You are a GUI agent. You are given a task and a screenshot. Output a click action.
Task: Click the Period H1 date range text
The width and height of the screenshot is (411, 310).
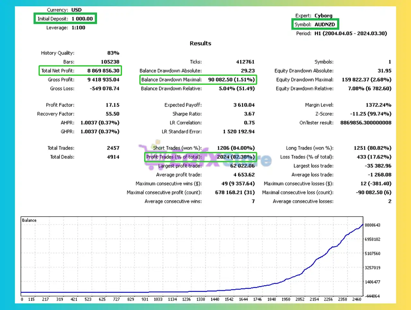pos(350,33)
